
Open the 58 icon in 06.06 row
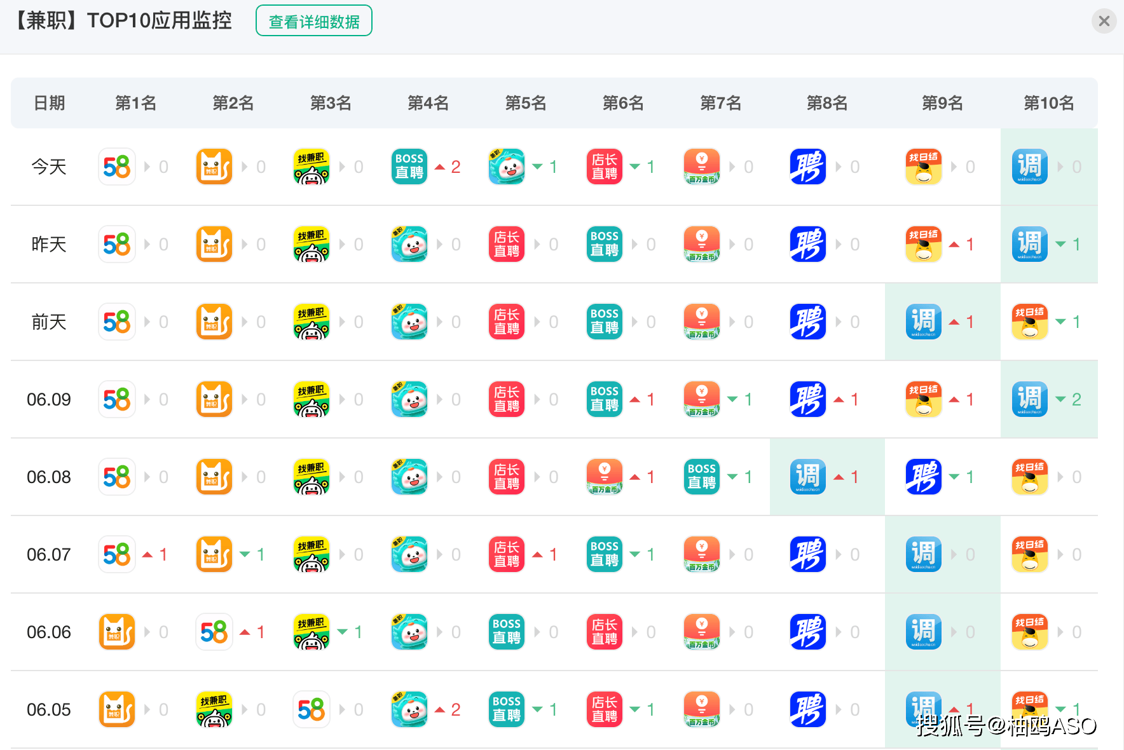[214, 632]
